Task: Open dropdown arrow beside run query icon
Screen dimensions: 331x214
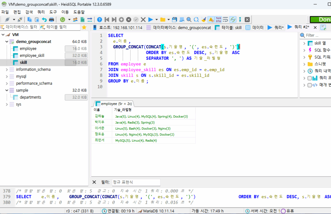Action: click(156, 20)
